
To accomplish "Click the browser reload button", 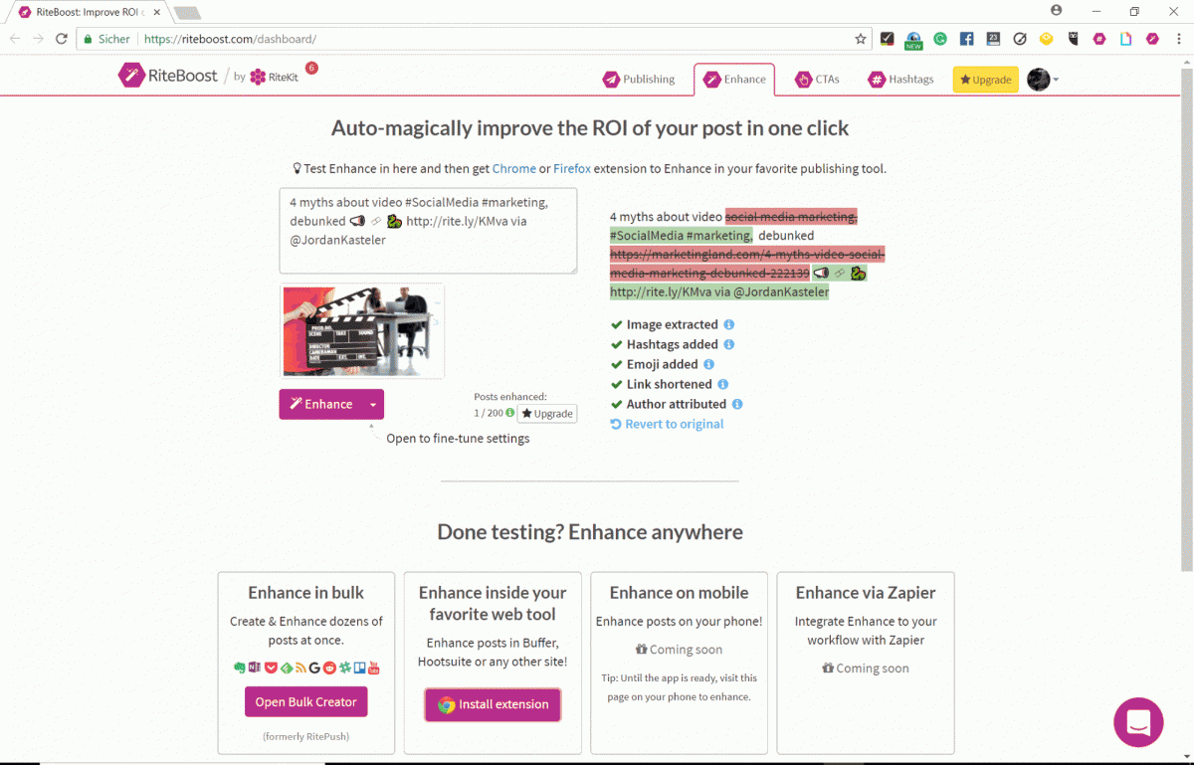I will pos(62,39).
